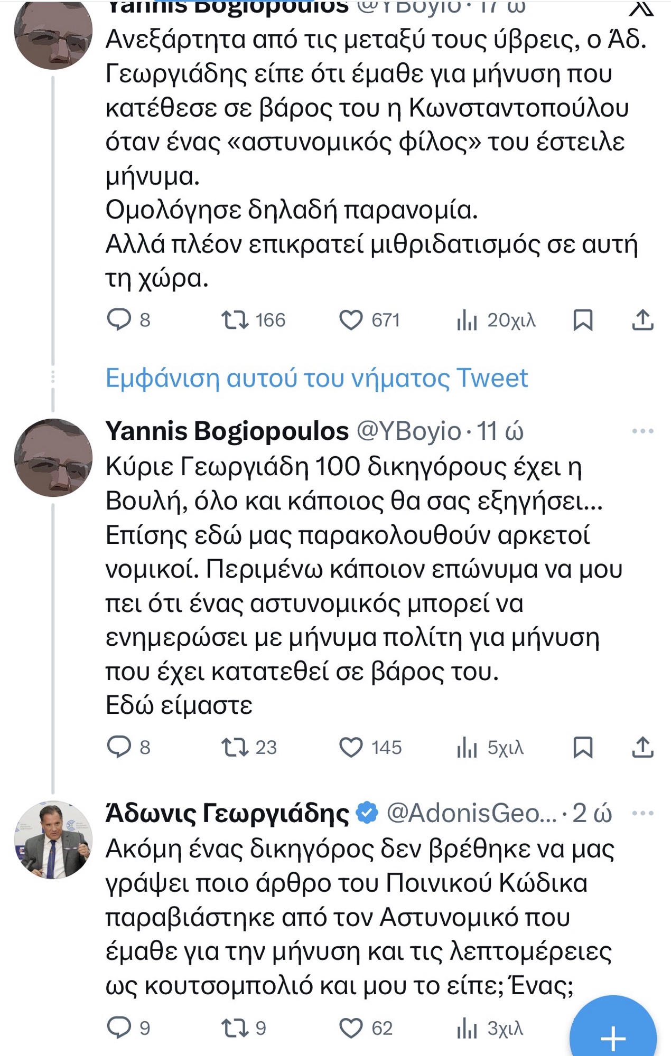Open Εμφάνιση αυτού του νήματος Tweet link
Image resolution: width=671 pixels, height=1056 pixels.
click(316, 378)
